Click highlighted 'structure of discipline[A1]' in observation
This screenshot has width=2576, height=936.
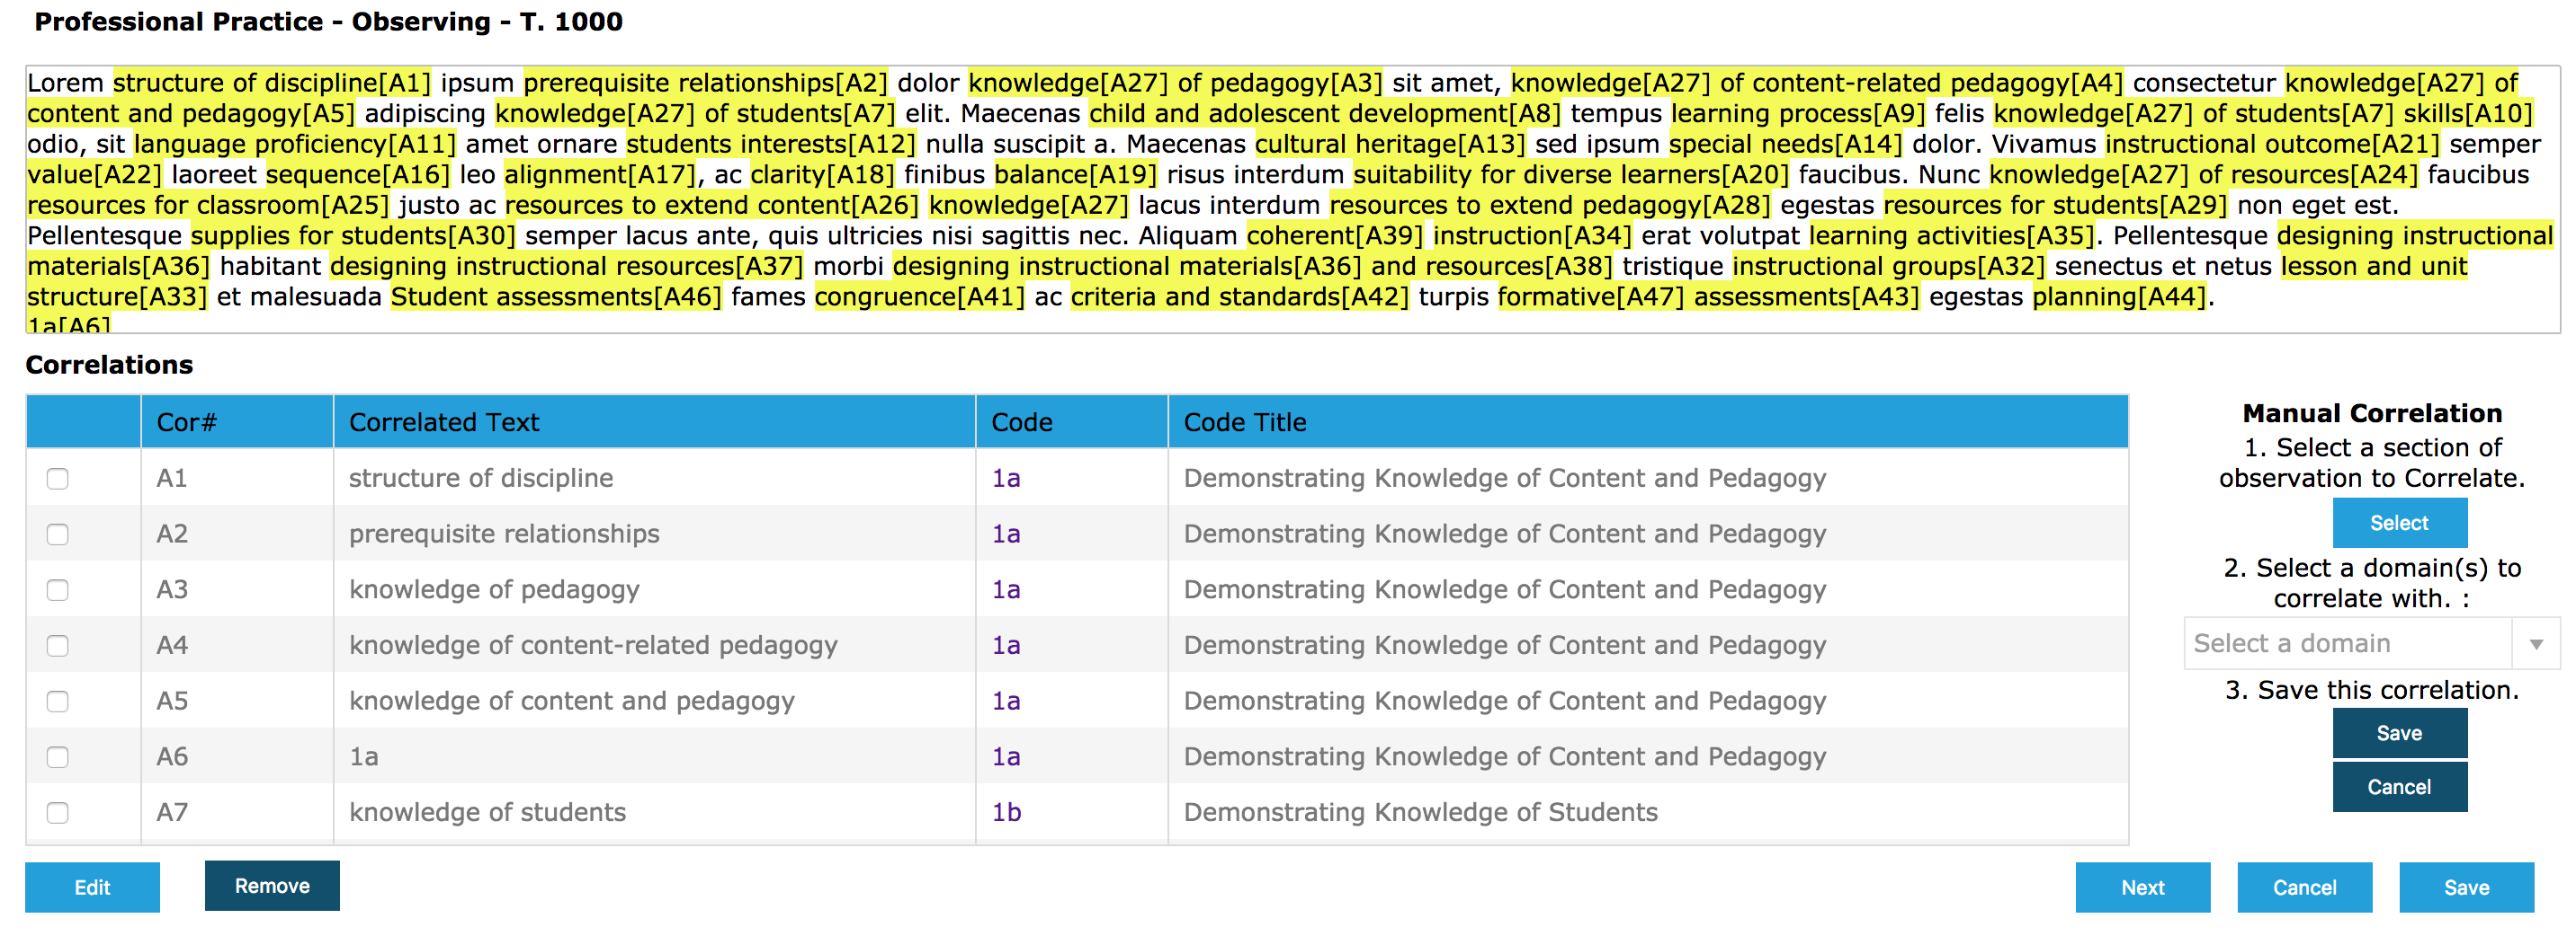[x=272, y=83]
